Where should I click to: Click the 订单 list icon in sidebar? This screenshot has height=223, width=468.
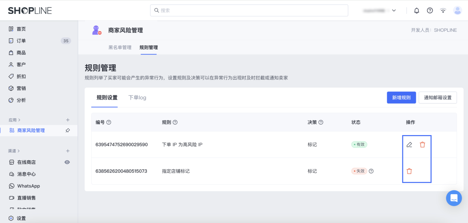click(x=11, y=41)
